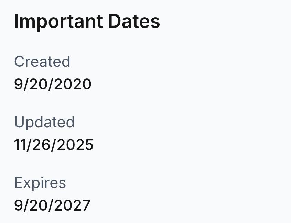Select the created date 9/20/2020

[53, 84]
